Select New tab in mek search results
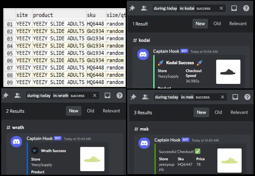This screenshot has height=176, width=255. pos(201,112)
